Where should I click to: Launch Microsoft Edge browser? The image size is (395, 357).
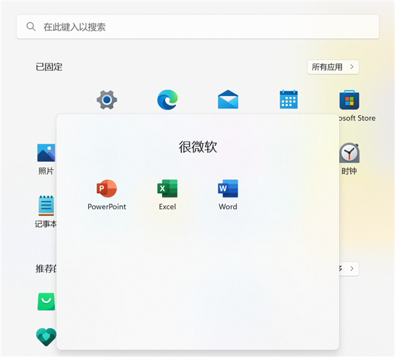click(167, 100)
